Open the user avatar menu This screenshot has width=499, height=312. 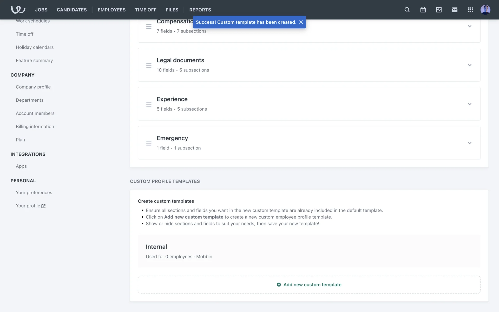tap(485, 10)
